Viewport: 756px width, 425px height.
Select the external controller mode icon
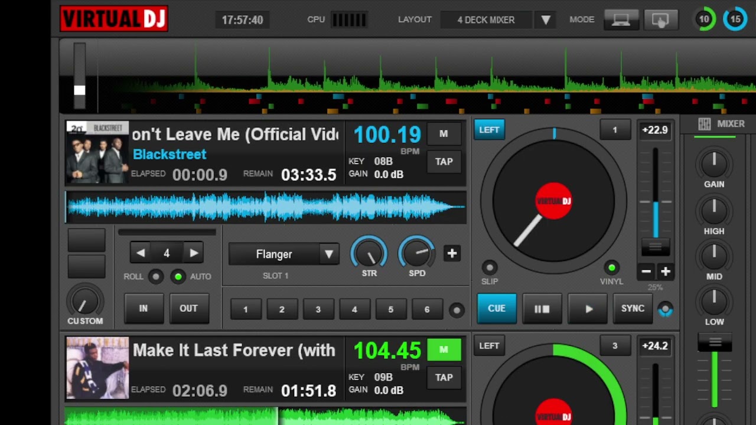point(660,19)
